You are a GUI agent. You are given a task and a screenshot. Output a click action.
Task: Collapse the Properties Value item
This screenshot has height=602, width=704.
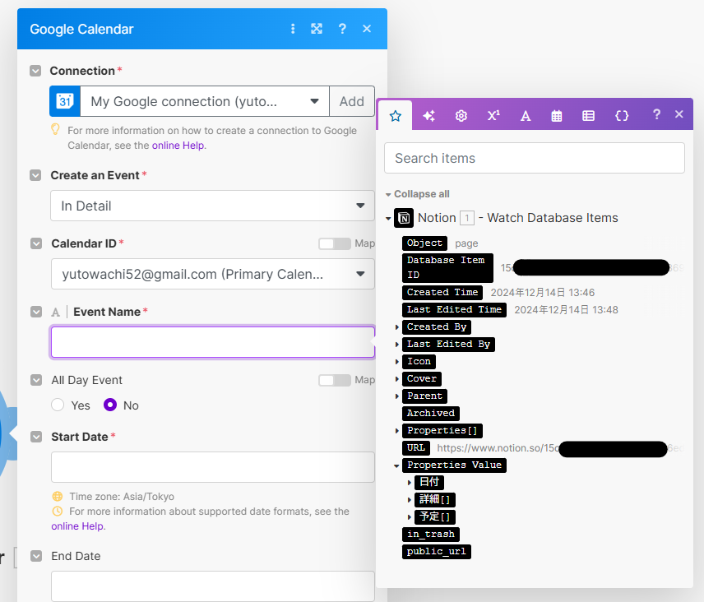396,465
